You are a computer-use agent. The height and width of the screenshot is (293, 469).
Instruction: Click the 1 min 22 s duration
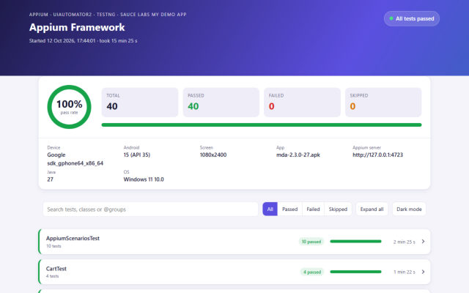coord(405,272)
